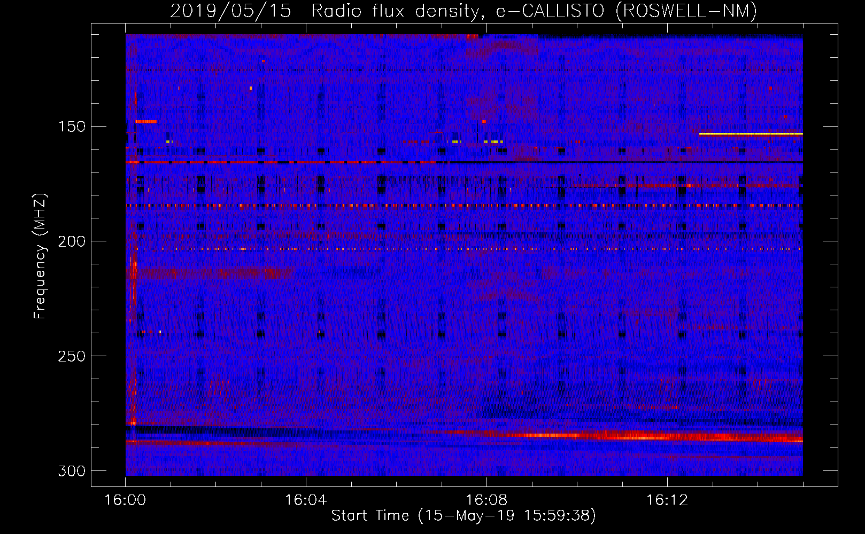Click the 'Frequency (MHZ)' axis label
This screenshot has height=534, width=865.
tap(40, 256)
